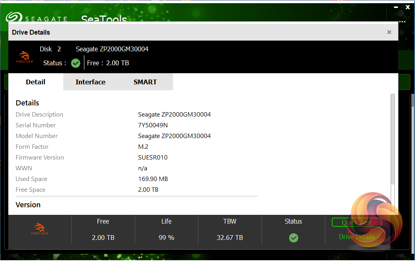Click the green status checkmark in the header
The width and height of the screenshot is (415, 261).
76,63
